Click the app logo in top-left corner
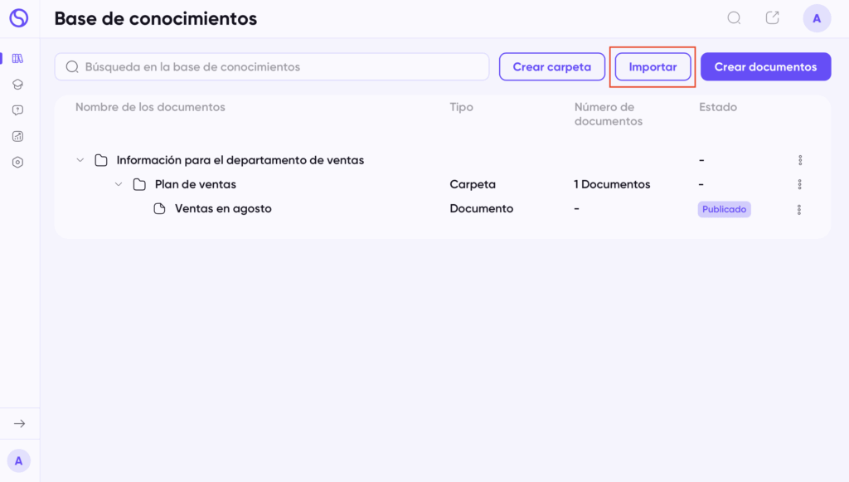 point(18,18)
